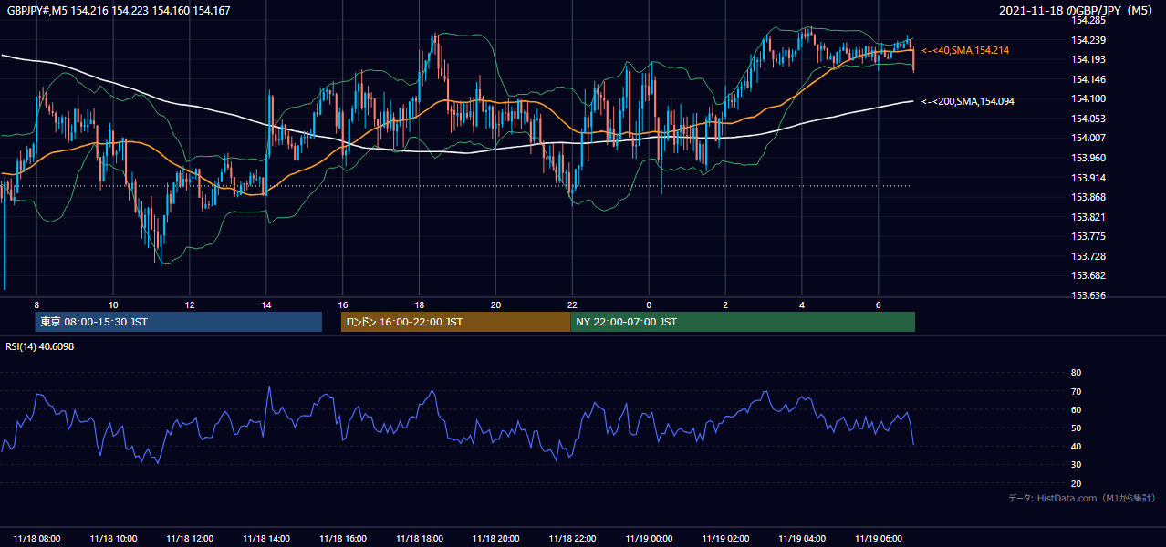
Task: Click hour tick 20 under price chart
Action: [495, 304]
